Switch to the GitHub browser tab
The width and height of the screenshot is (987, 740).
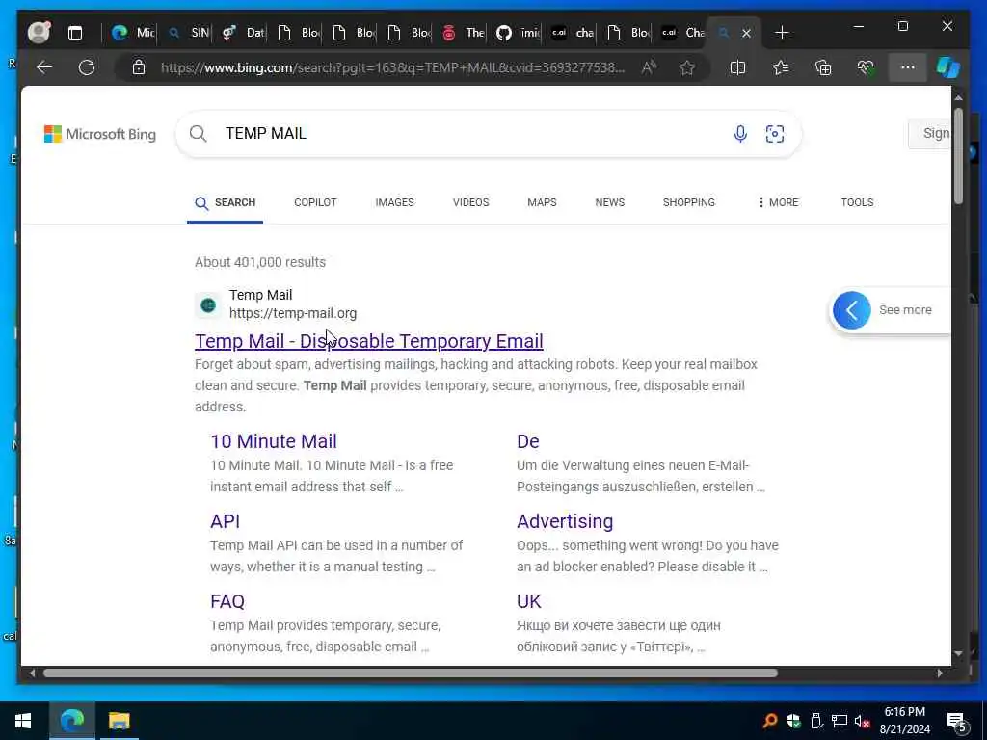coord(518,33)
